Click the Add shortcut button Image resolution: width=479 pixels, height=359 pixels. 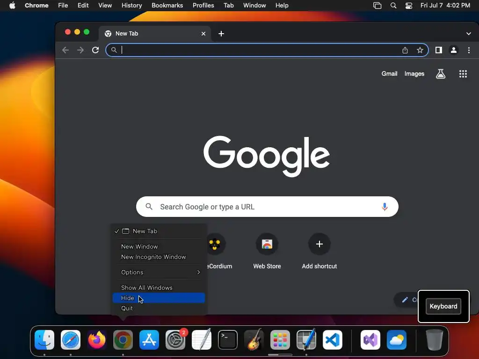[319, 251]
